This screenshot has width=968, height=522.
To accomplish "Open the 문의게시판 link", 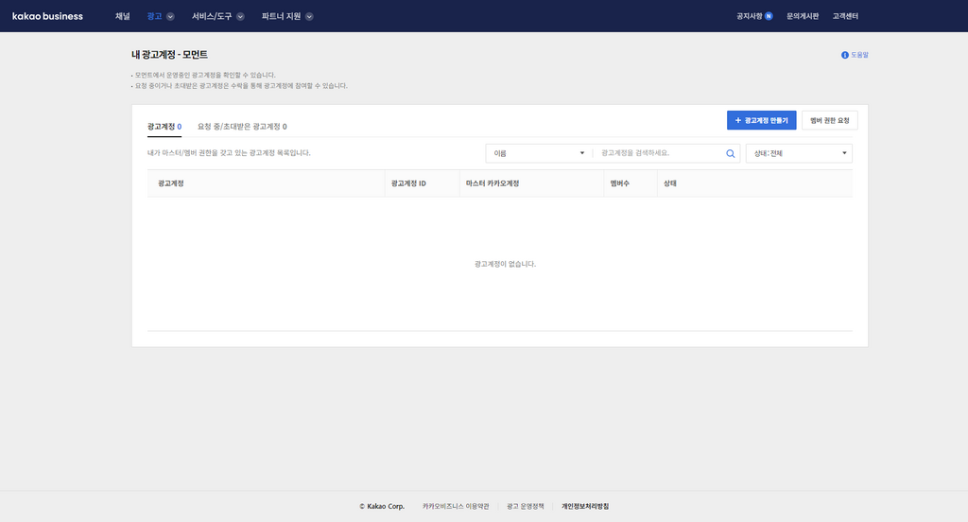I will click(x=803, y=16).
